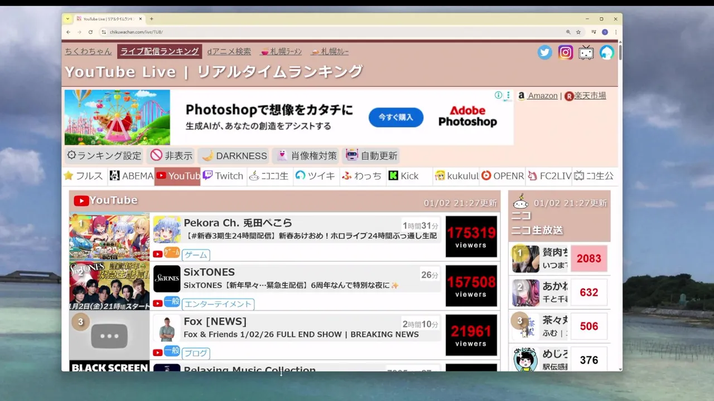714x401 pixels.
Task: Click YouTube icon under Pekora entry
Action: click(x=158, y=255)
